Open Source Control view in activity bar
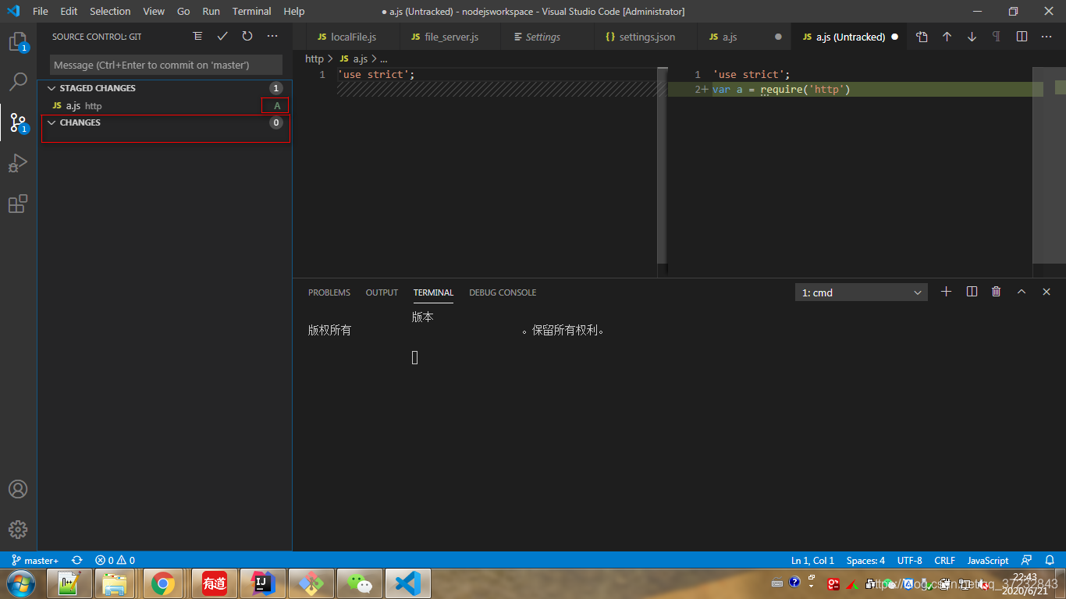1066x599 pixels. pyautogui.click(x=18, y=122)
